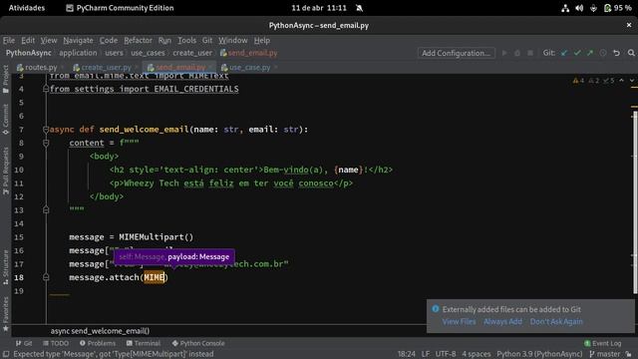Viewport: 638px width, 359px height.
Task: Open the master branch selector
Action: [x=604, y=354]
